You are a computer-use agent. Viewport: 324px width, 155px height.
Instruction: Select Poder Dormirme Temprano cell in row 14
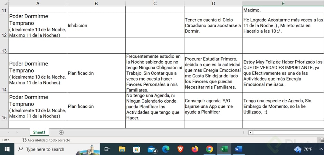click(38, 73)
